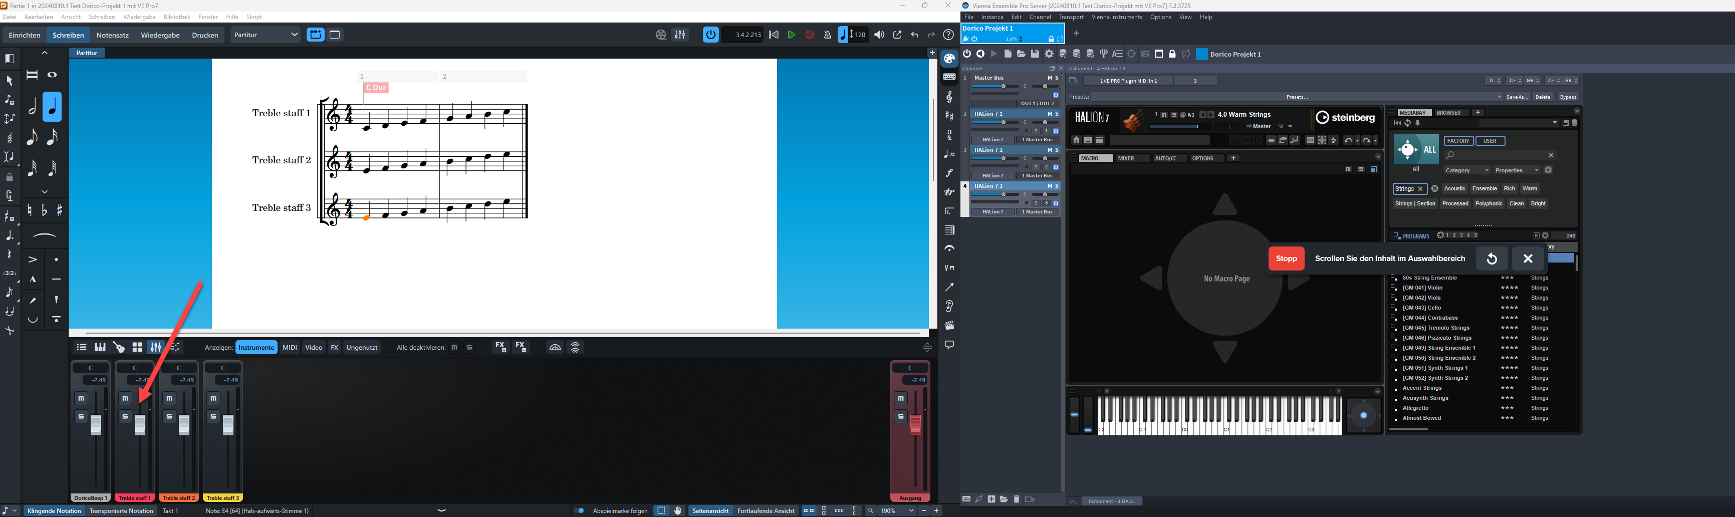Toggle power button on HALion 7 3 channel

pos(1056,202)
